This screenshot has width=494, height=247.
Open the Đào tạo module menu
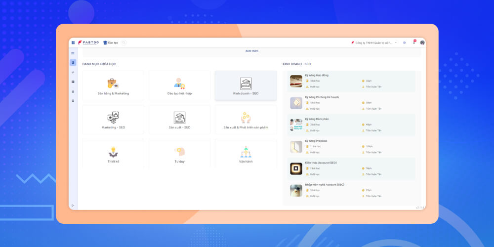tap(111, 42)
